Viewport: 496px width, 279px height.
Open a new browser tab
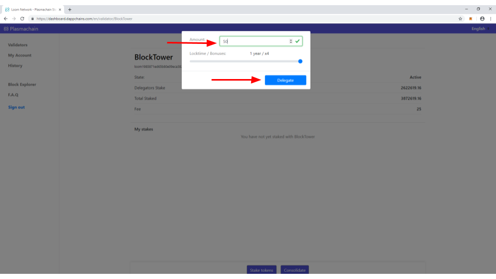click(70, 9)
